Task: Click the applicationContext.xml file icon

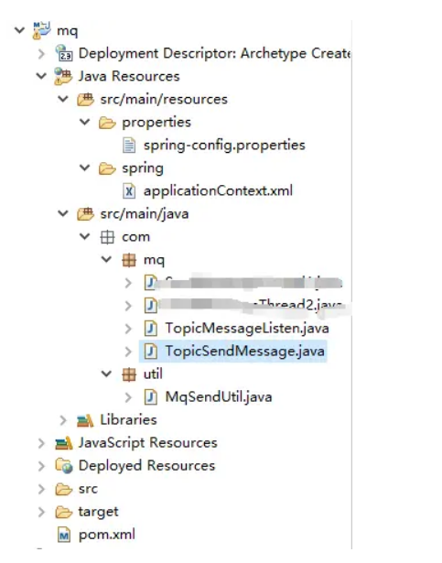Action: coord(129,190)
